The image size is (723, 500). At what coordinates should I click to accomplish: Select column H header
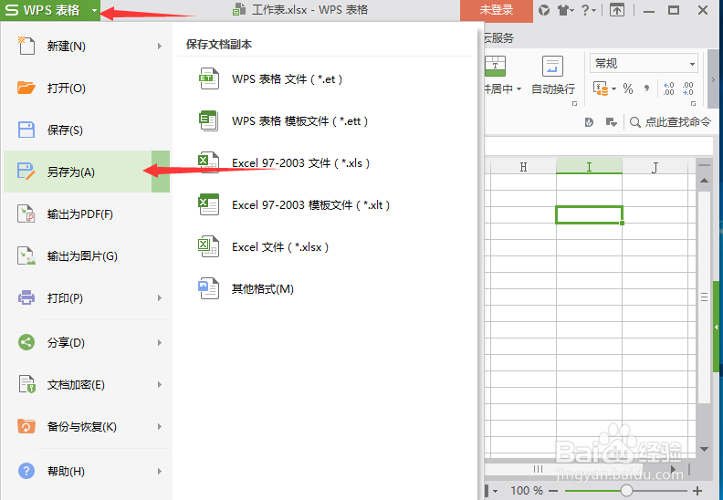(523, 167)
